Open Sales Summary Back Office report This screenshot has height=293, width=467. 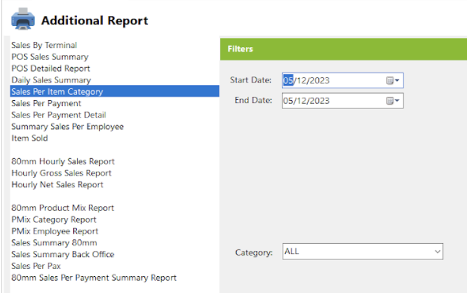pos(63,254)
